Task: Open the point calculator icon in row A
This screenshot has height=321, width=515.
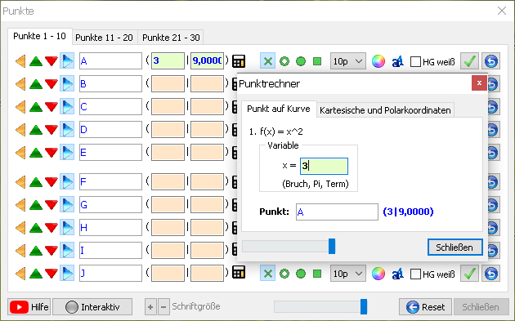Action: [x=239, y=61]
